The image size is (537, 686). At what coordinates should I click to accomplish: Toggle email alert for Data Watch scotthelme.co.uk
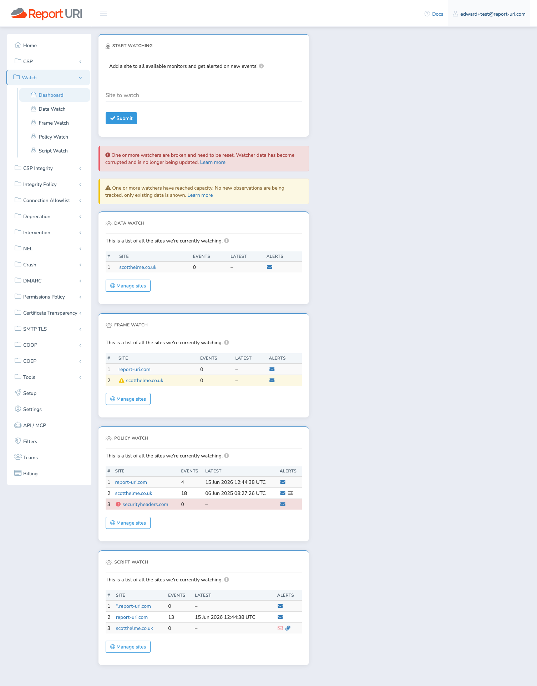pos(270,267)
